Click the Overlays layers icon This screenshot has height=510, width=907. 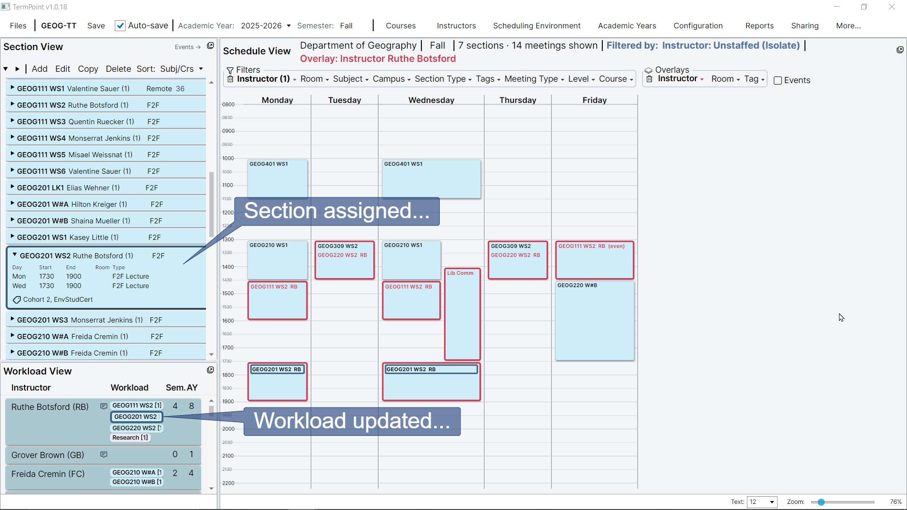point(649,70)
